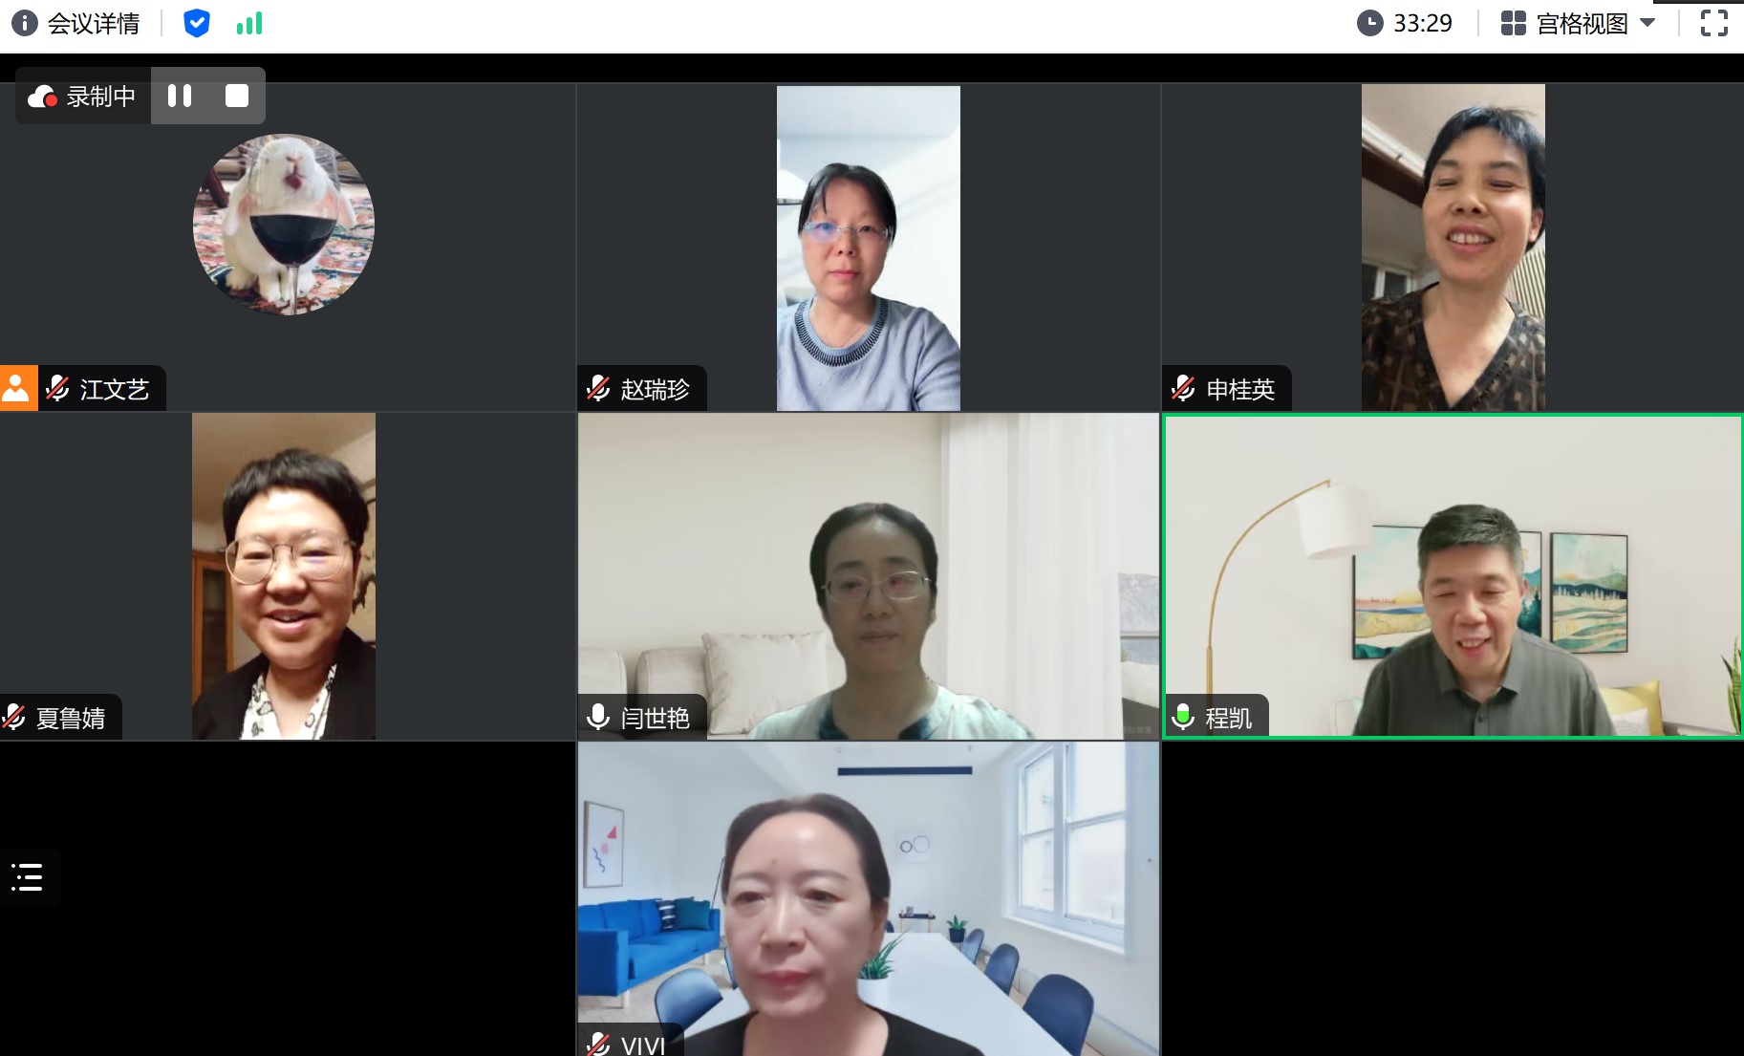Image resolution: width=1744 pixels, height=1056 pixels.
Task: Click the grid view layout icon
Action: [x=1513, y=23]
